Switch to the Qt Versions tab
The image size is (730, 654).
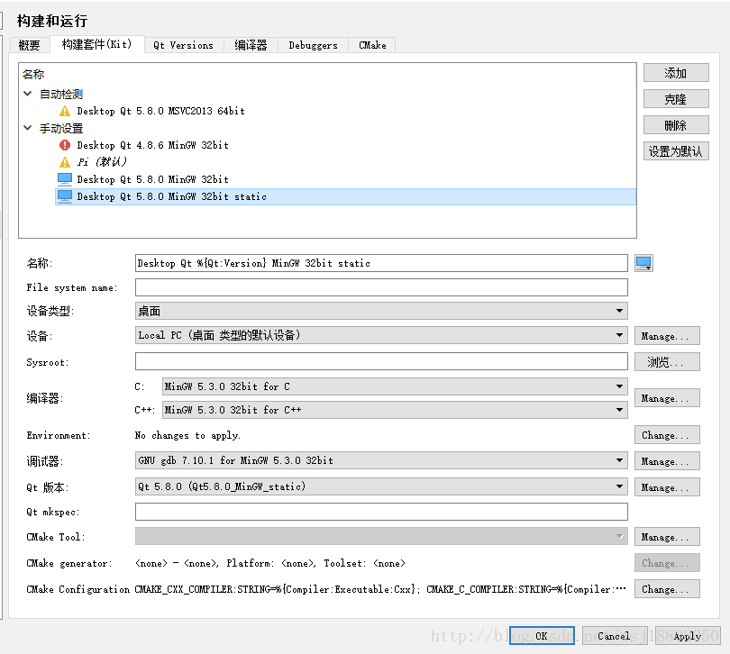pos(183,45)
